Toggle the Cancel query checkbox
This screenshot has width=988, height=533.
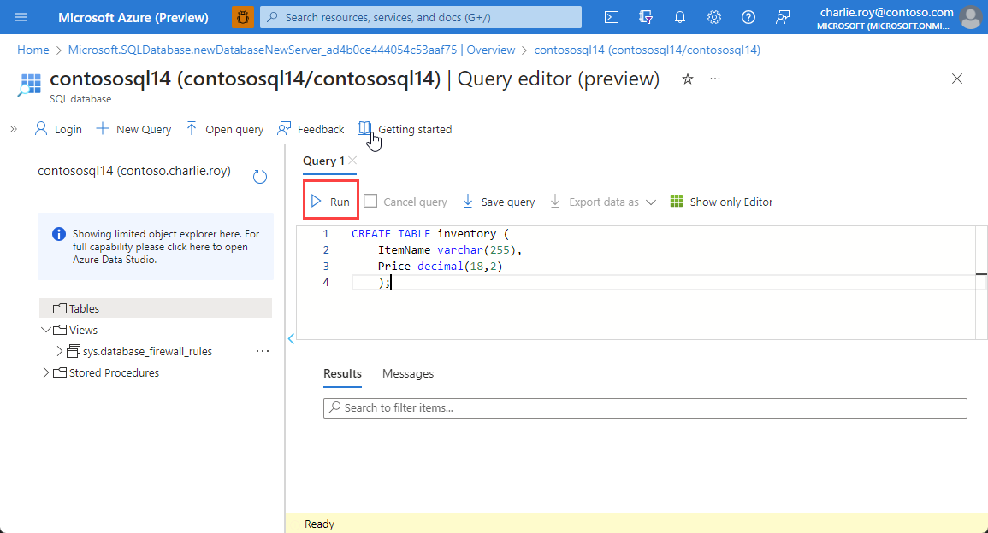(370, 202)
